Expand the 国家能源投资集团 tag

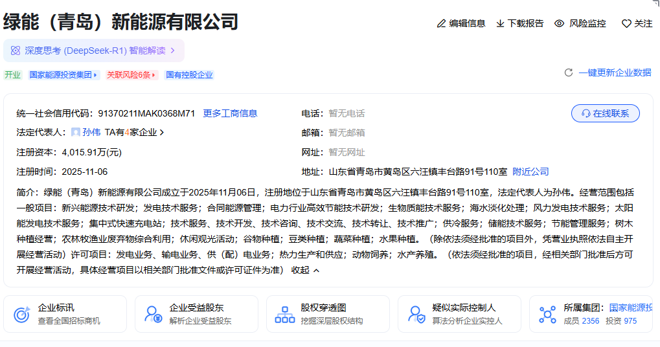tap(64, 75)
